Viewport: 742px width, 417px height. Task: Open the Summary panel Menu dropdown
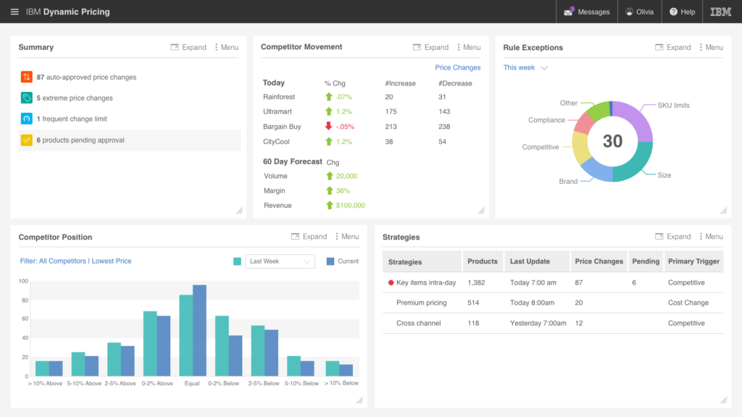(228, 47)
